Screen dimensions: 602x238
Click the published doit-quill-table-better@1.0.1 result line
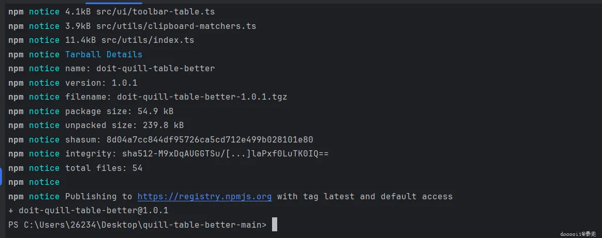tap(88, 211)
